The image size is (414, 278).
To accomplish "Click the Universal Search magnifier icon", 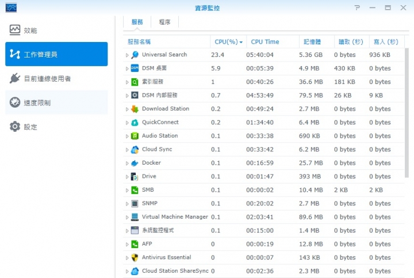I will 135,55.
